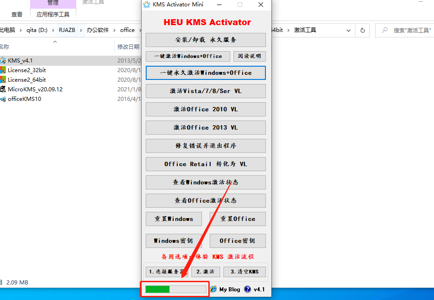Click the v4.1 version label
This screenshot has width=434, height=300.
pos(259,289)
